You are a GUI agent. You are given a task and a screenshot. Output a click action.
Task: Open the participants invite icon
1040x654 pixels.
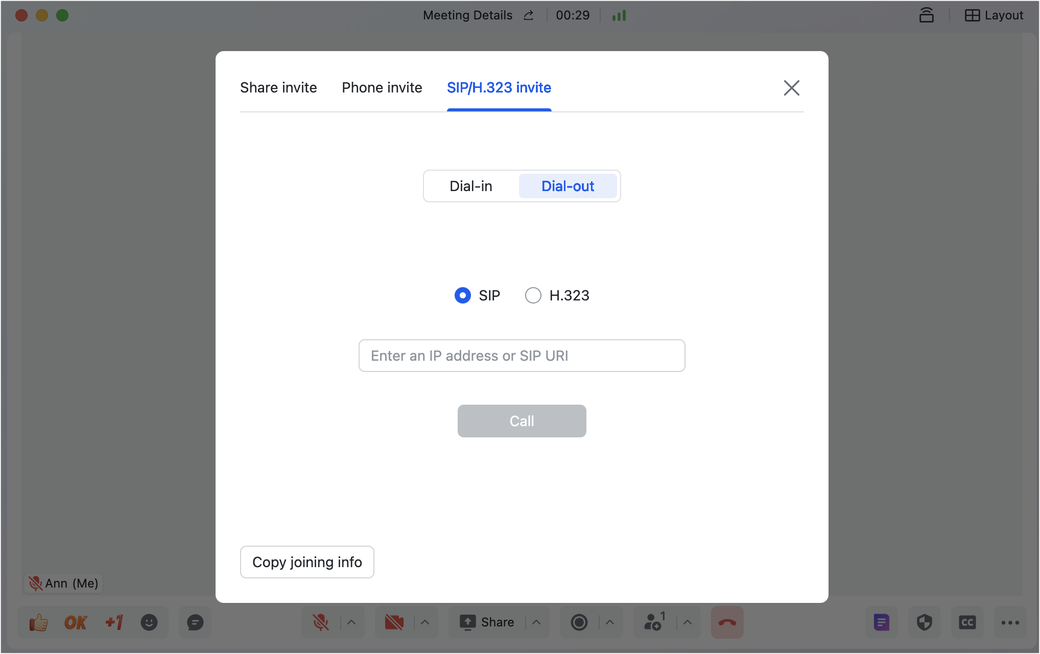[655, 622]
